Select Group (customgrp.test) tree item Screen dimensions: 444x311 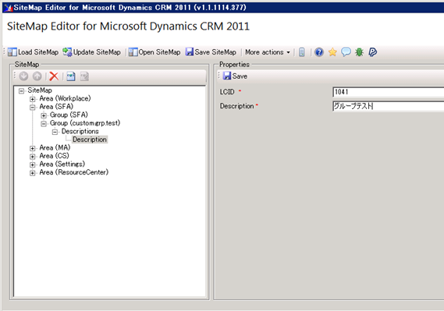(85, 123)
